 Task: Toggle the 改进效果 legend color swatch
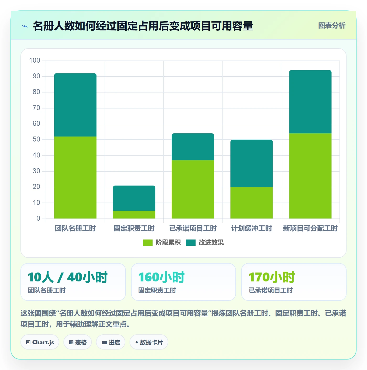[191, 243]
